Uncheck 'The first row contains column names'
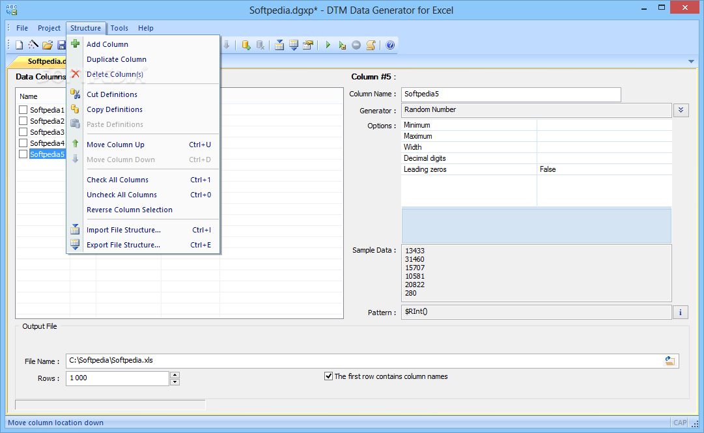The width and height of the screenshot is (704, 433). (x=329, y=376)
